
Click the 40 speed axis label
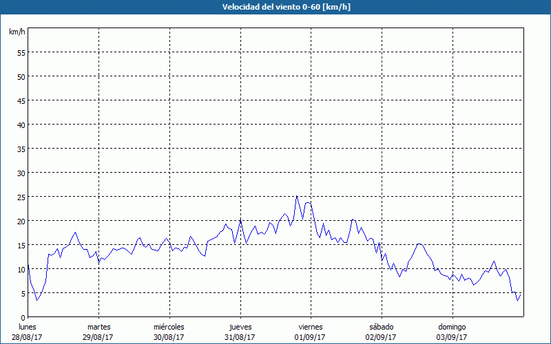(x=21, y=125)
